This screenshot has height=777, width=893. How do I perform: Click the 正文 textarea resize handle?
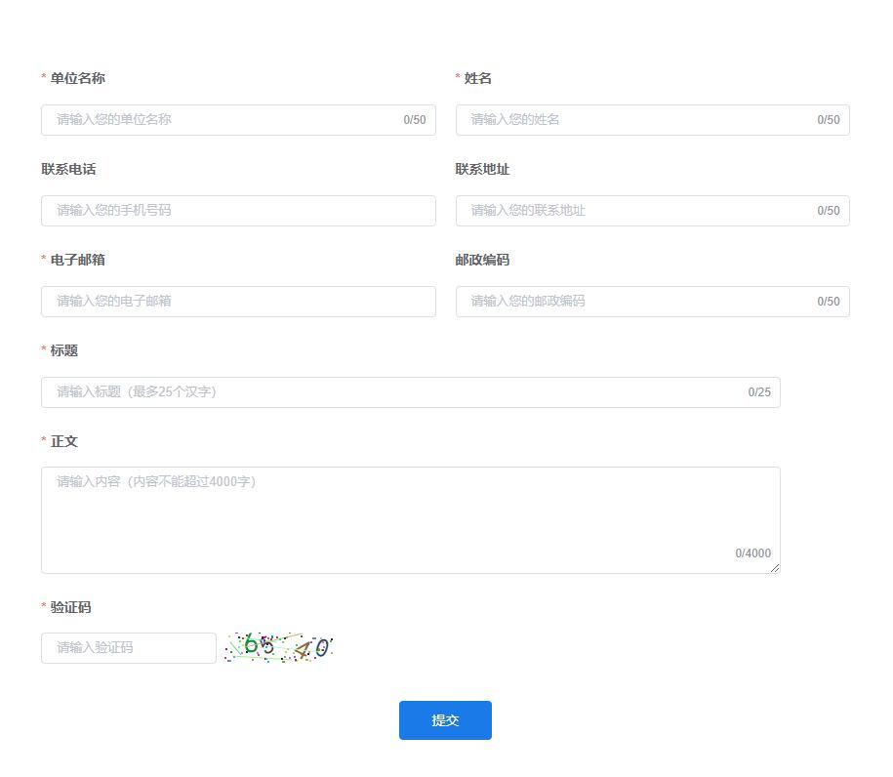click(x=775, y=568)
